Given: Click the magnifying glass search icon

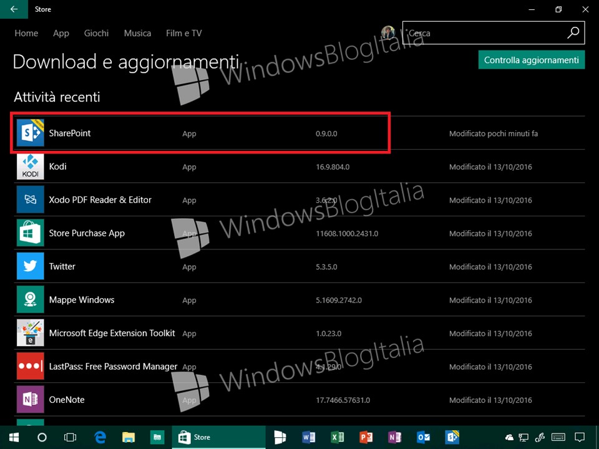Looking at the screenshot, I should tap(573, 33).
